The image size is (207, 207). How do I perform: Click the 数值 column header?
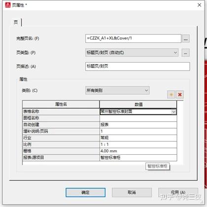pos(138,104)
